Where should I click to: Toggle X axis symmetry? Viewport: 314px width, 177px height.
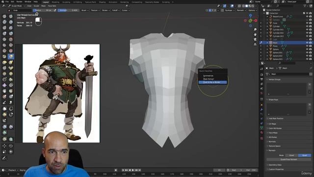210,10
